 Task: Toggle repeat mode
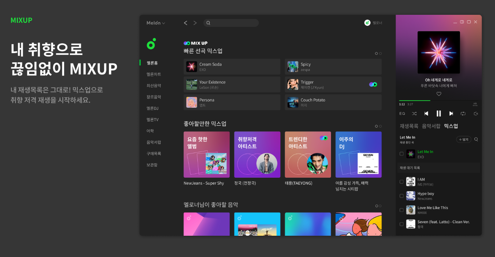463,114
